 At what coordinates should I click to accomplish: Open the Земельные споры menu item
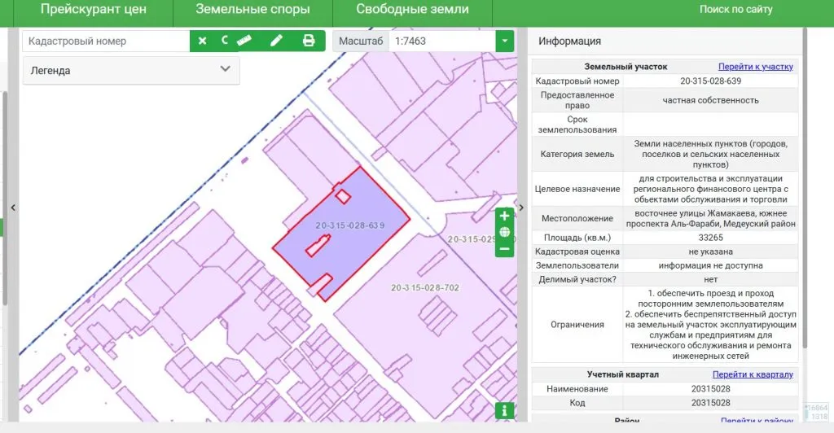tap(252, 10)
